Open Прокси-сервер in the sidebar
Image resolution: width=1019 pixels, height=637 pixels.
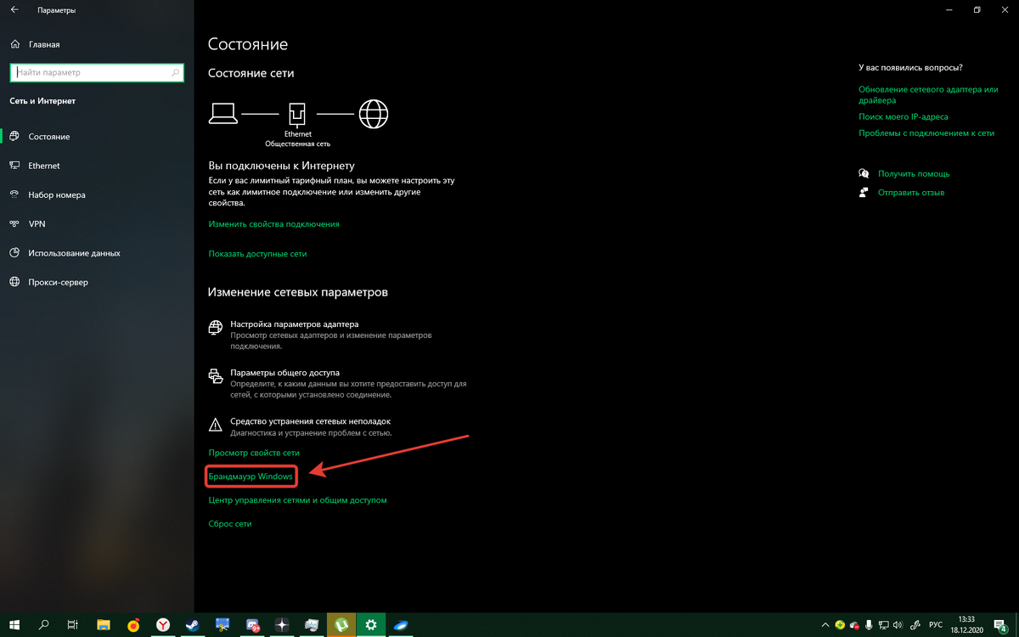coord(58,282)
